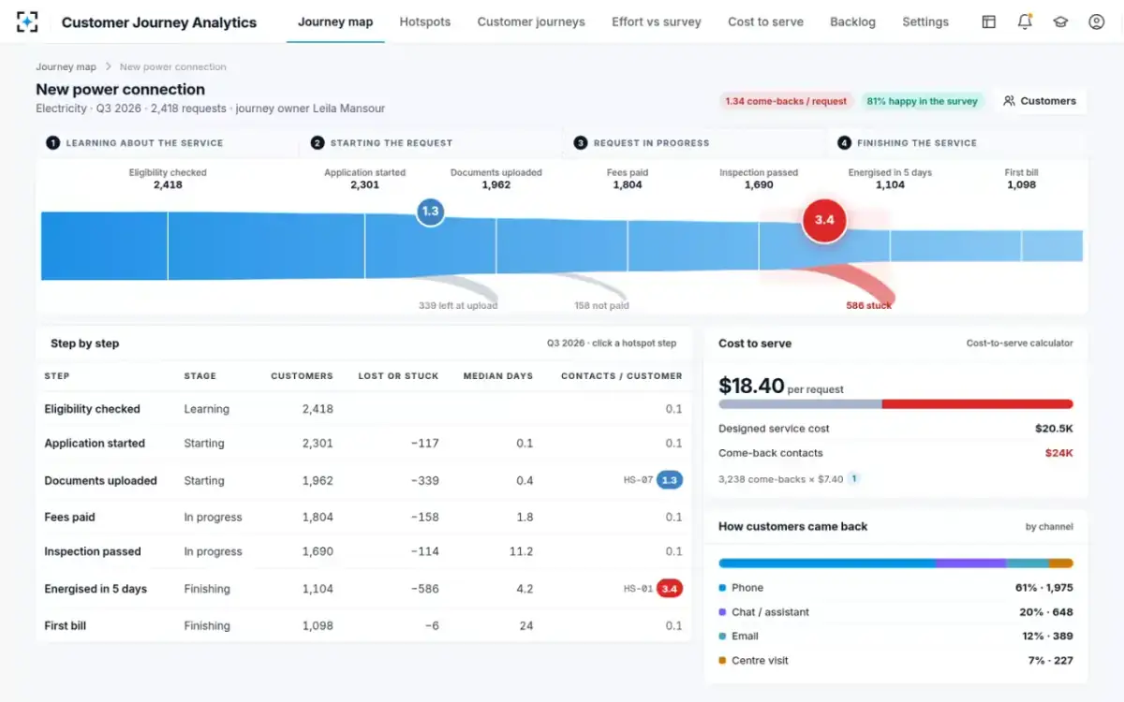Open the notifications bell
The height and width of the screenshot is (702, 1124).
pos(1025,22)
